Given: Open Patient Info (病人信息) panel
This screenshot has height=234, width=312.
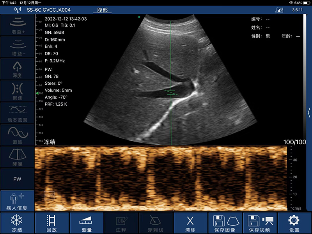Looking at the screenshot, I should click(x=17, y=201).
